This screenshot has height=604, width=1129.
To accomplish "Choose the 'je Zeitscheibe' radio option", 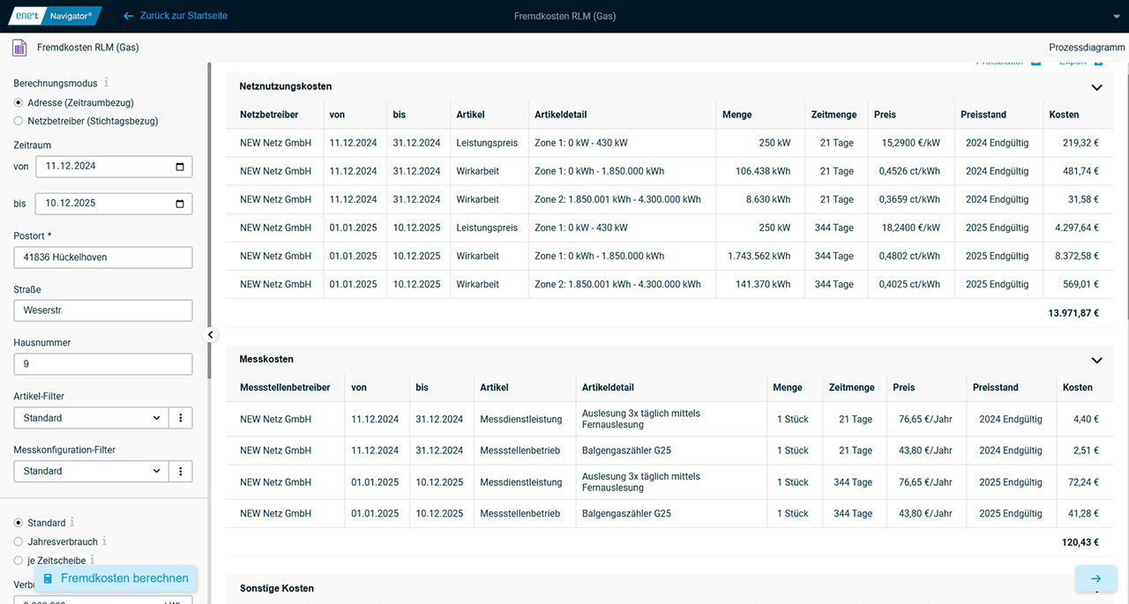I will pyautogui.click(x=19, y=560).
